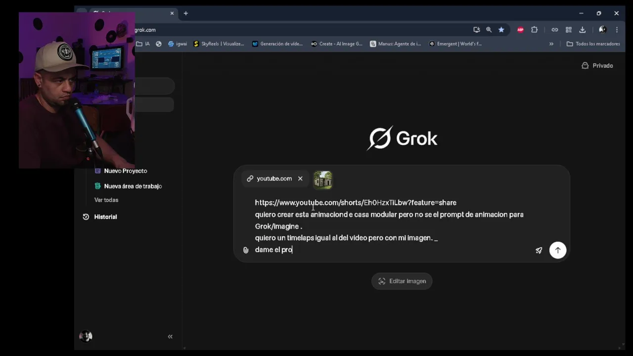Click the link chain extension icon in toolbar
Image resolution: width=633 pixels, height=356 pixels.
(555, 30)
